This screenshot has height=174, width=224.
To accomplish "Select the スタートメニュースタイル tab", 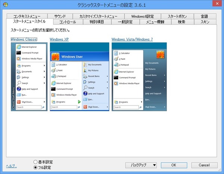I will pos(29,21).
